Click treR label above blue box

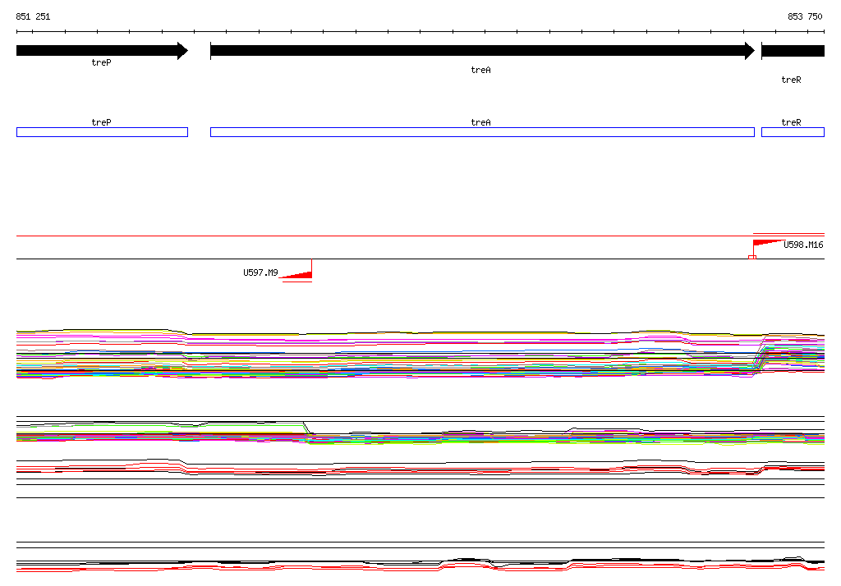[791, 122]
